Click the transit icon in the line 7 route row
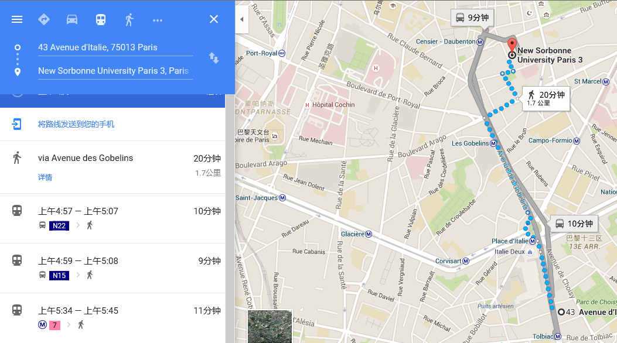Viewport: 617px width, 343px height. pyautogui.click(x=17, y=310)
